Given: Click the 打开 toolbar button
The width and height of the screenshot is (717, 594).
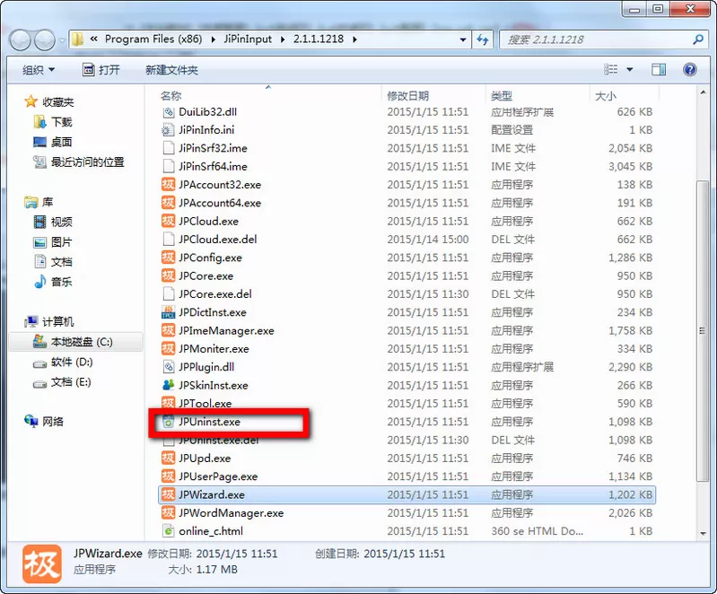Looking at the screenshot, I should click(x=101, y=70).
